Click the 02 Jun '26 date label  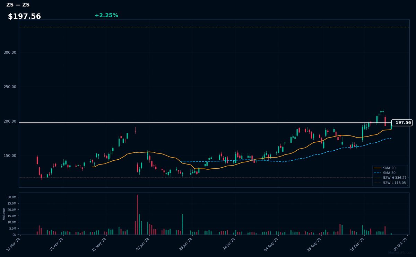(x=142, y=244)
